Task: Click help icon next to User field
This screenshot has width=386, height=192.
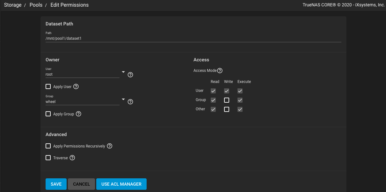Action: [x=130, y=75]
